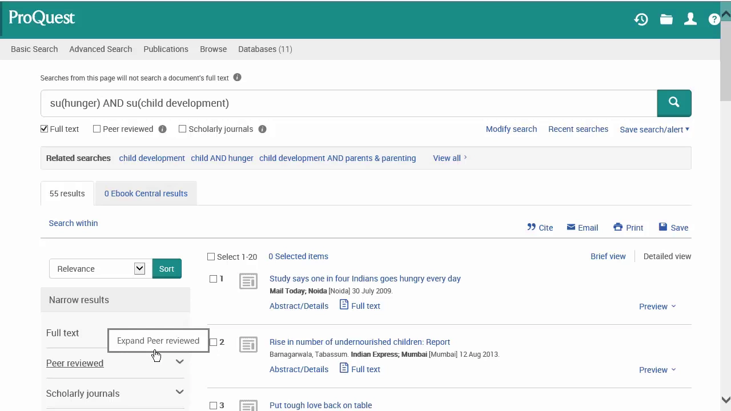Go to Advanced Search
Viewport: 731px width, 411px height.
[x=101, y=49]
